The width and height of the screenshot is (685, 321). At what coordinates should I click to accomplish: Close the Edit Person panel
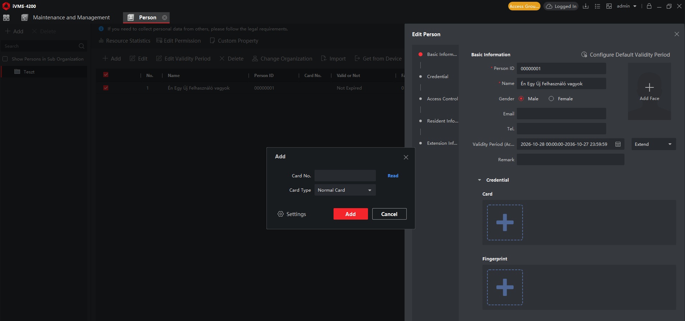pyautogui.click(x=677, y=34)
